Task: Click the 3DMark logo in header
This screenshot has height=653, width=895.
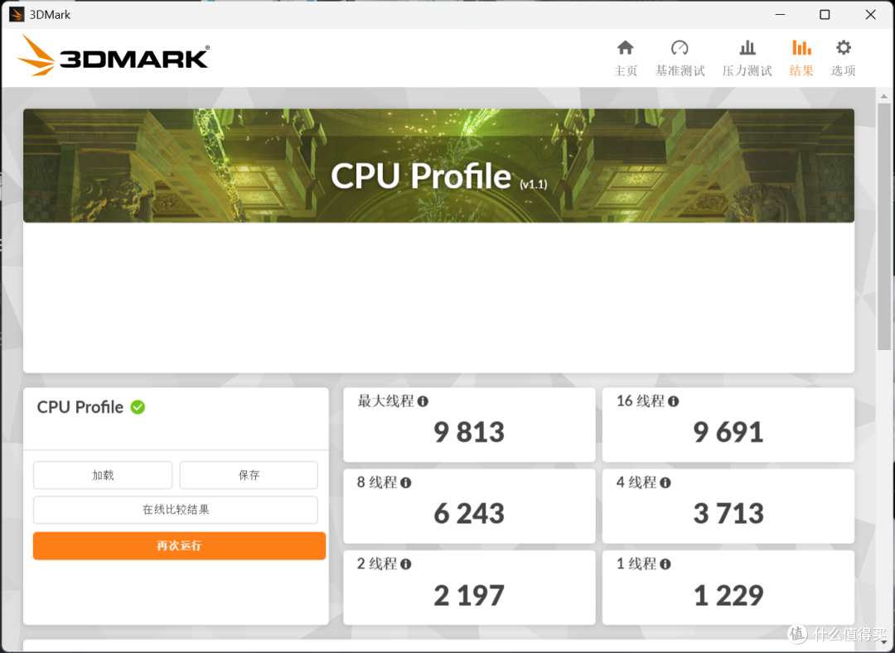Action: (x=114, y=55)
